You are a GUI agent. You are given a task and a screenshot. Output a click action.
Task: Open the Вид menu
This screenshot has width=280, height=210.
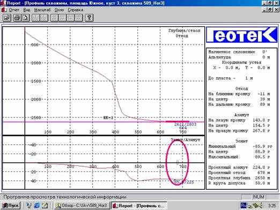coord(27,10)
